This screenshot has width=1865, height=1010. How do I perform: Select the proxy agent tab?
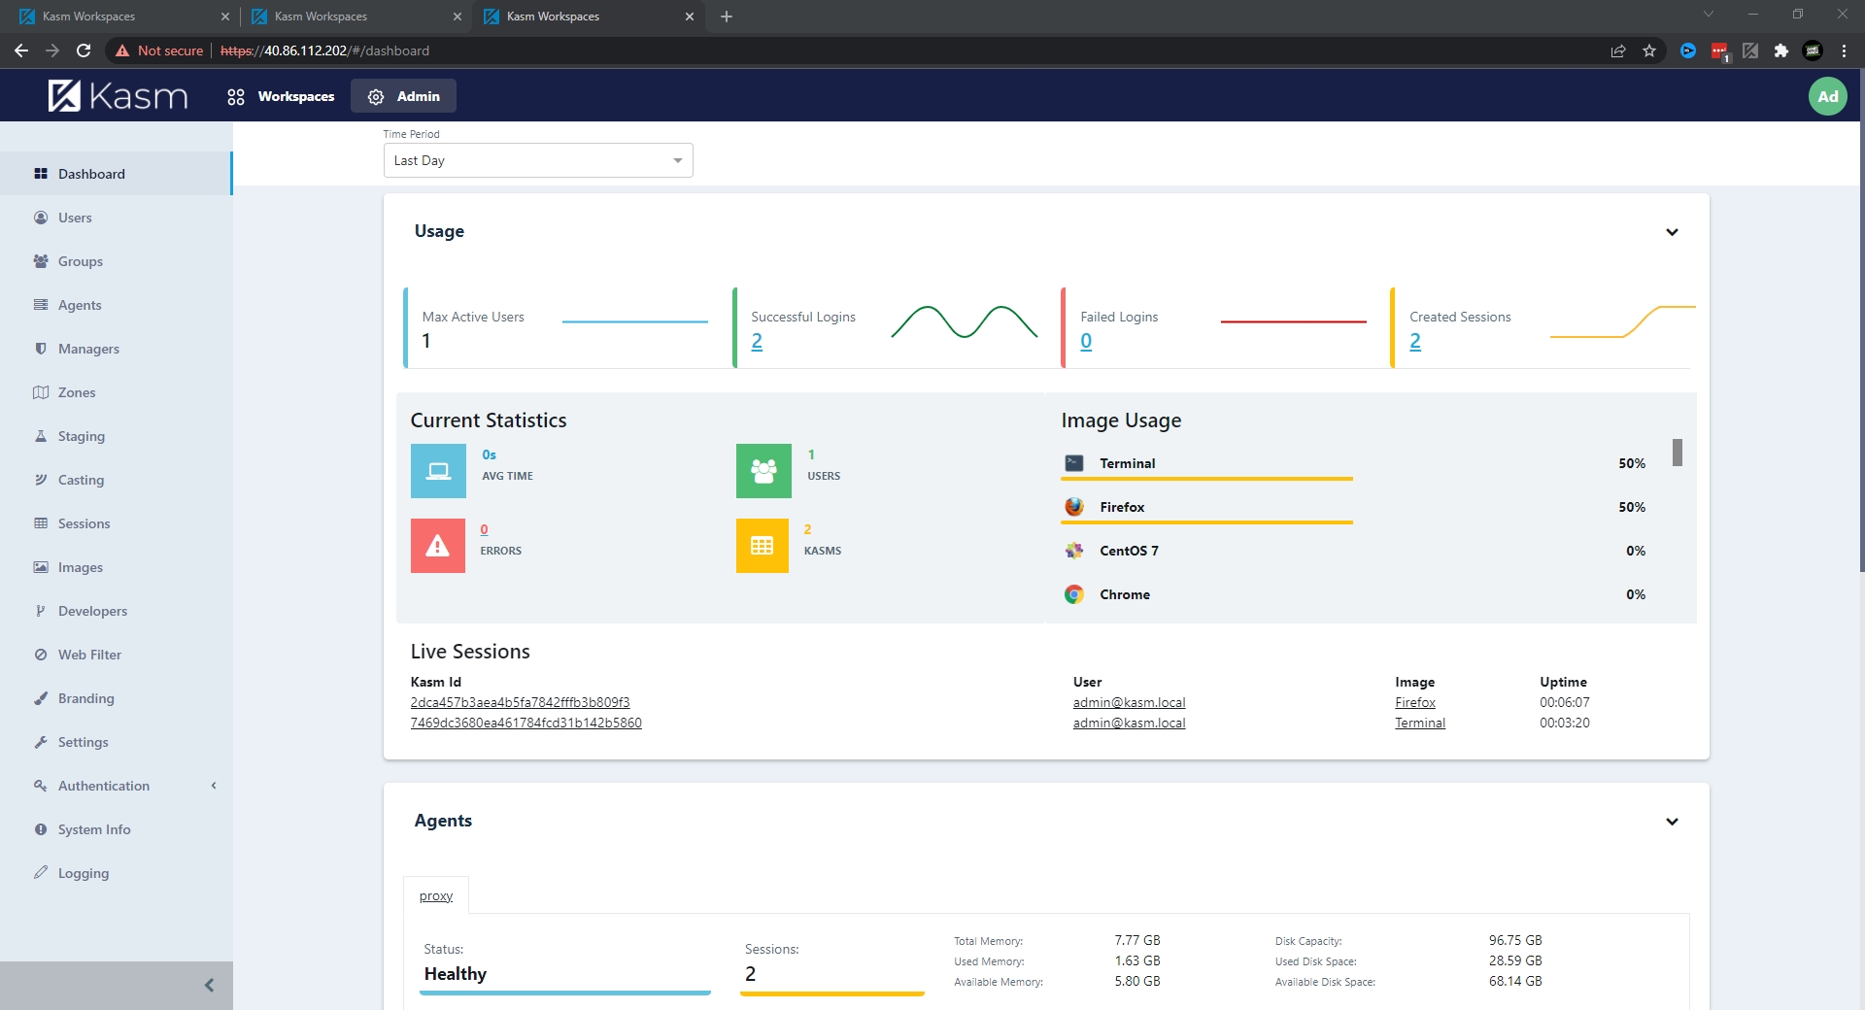[x=436, y=895]
